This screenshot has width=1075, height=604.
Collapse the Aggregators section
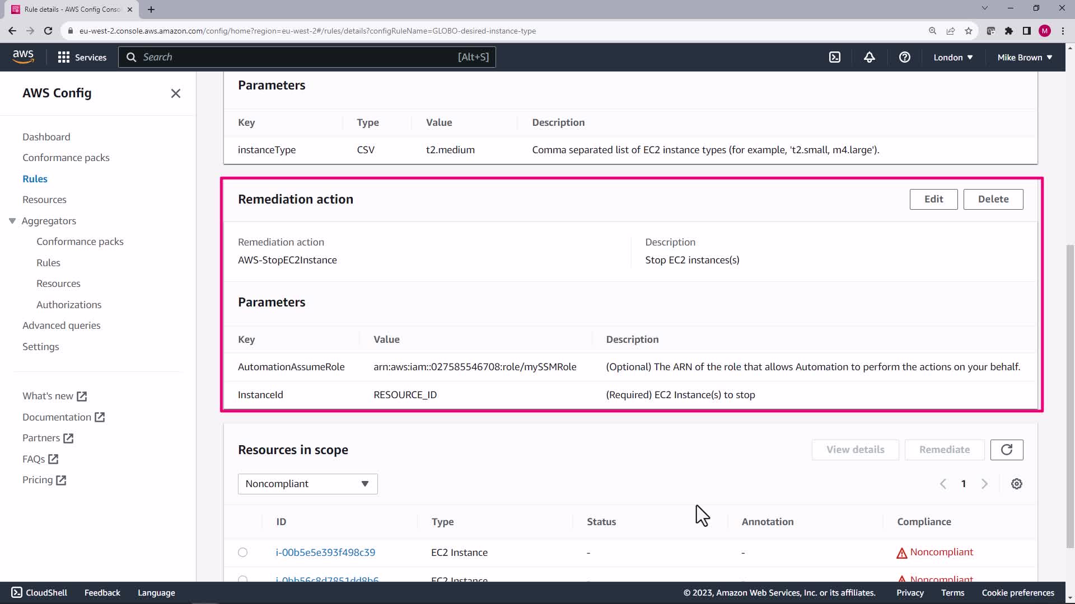tap(12, 221)
